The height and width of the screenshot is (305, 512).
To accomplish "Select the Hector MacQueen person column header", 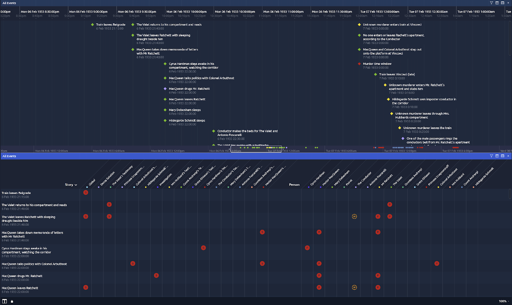I will pos(330,178).
